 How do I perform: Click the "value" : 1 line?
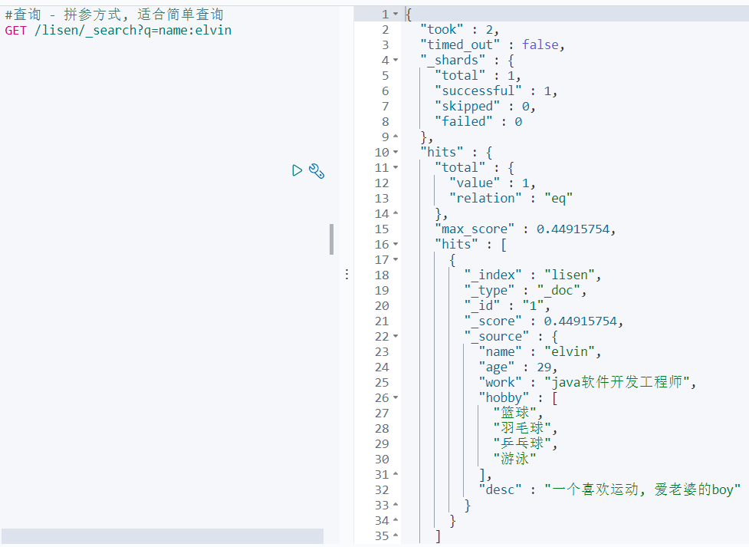[492, 183]
